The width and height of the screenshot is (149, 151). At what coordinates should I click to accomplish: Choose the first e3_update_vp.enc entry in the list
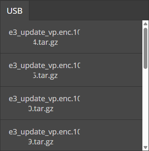tap(71, 37)
